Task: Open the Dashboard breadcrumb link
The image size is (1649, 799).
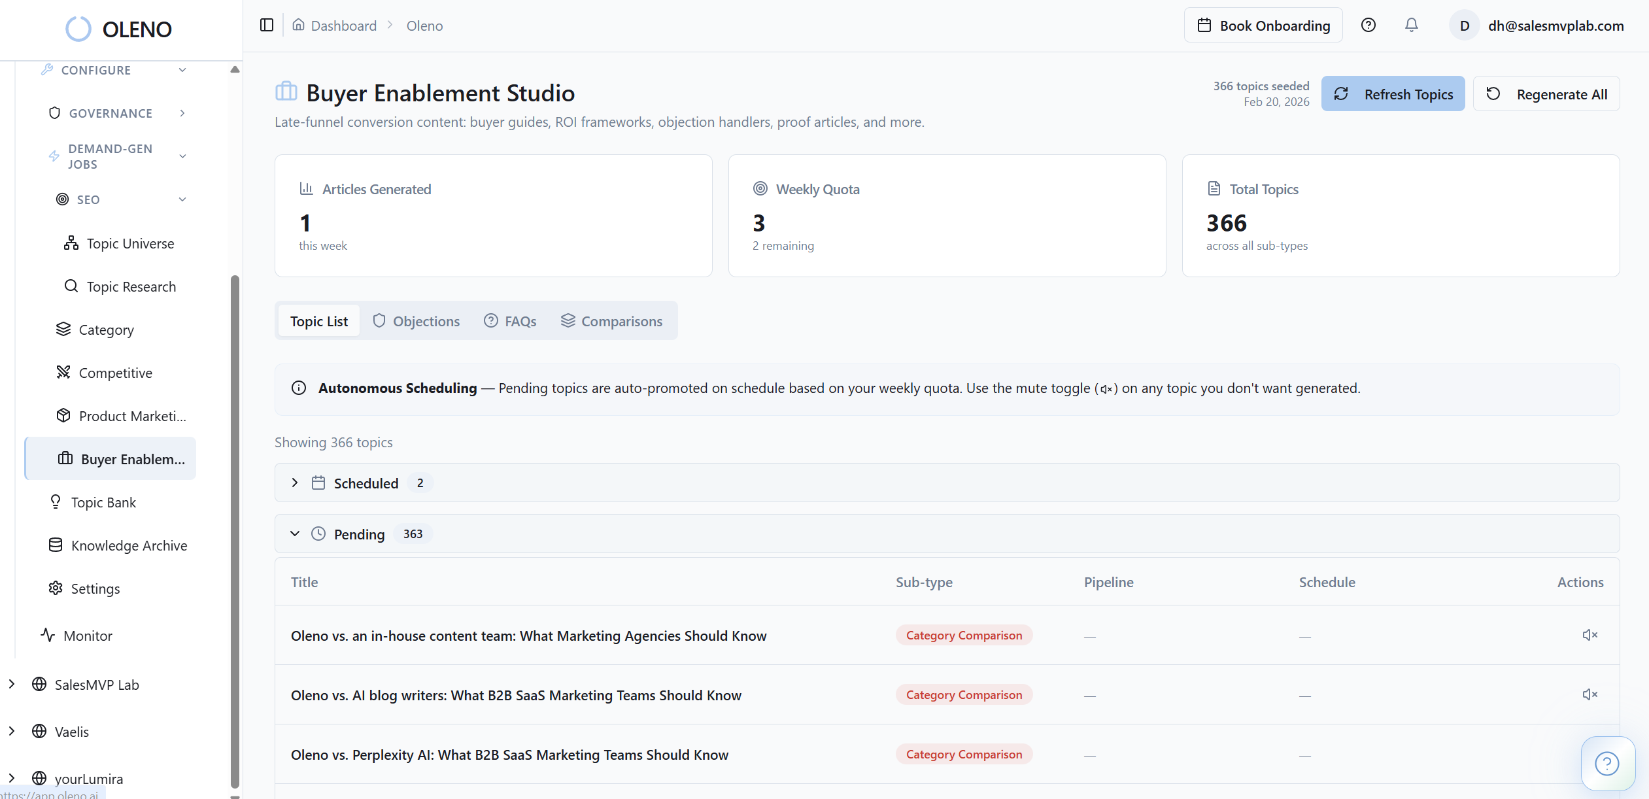Action: (343, 25)
